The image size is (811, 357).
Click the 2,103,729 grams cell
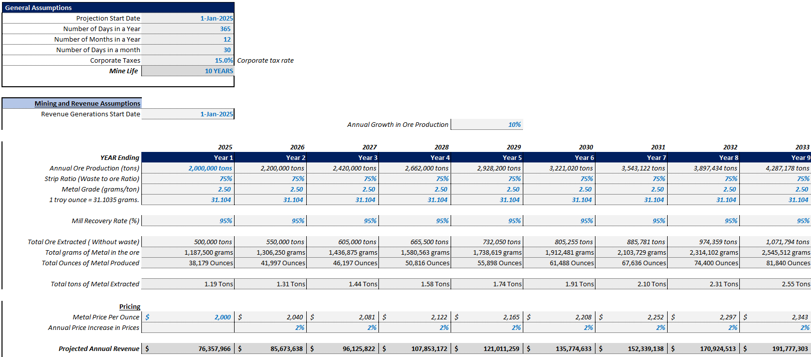tap(631, 252)
